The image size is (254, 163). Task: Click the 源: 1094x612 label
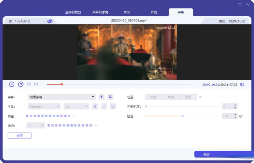pyautogui.click(x=19, y=21)
